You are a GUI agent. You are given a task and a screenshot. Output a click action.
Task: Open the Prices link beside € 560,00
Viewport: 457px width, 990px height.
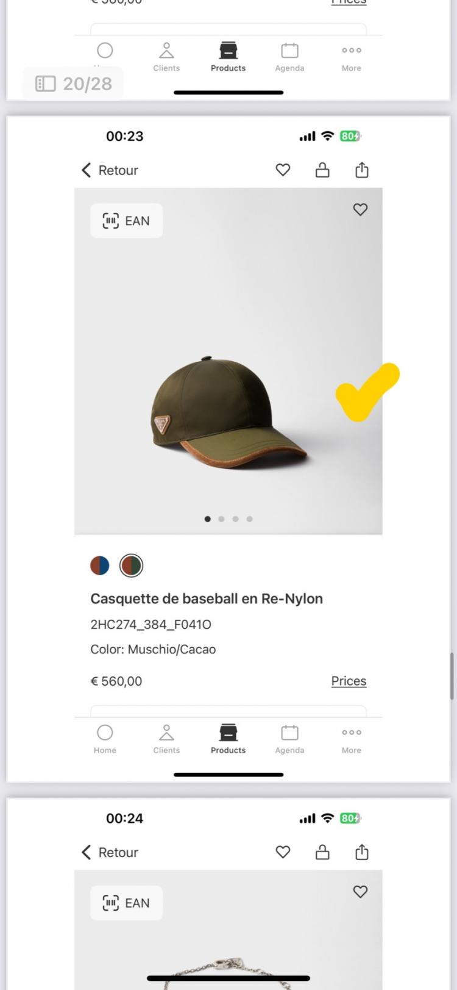point(349,681)
